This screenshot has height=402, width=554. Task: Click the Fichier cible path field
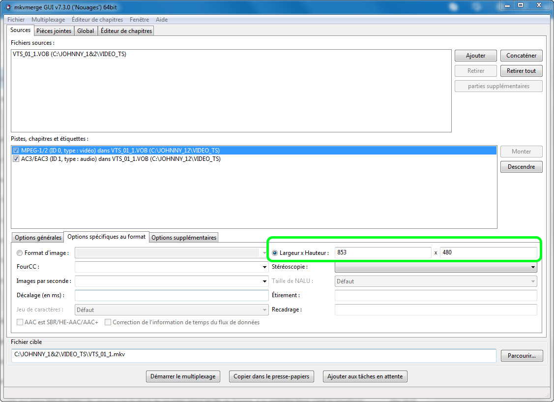pos(254,355)
